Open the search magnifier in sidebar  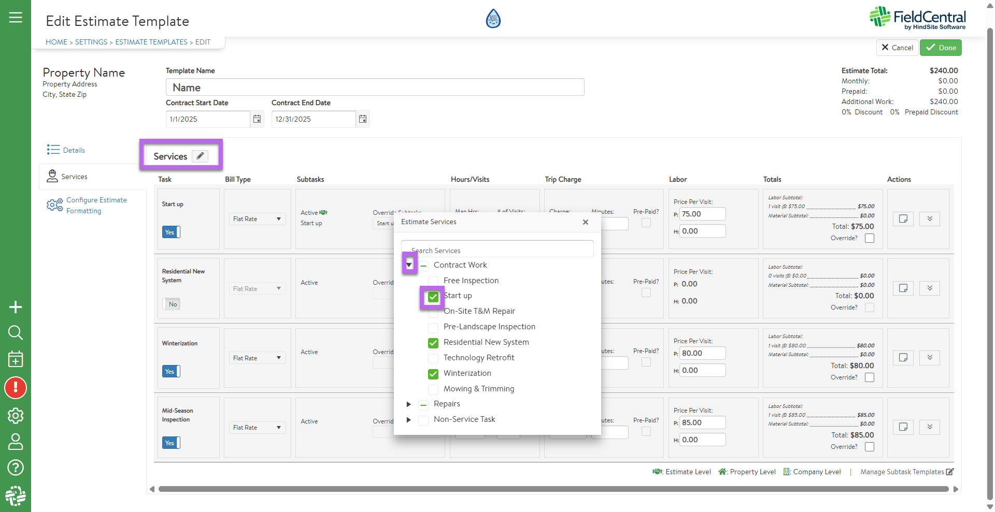point(16,332)
